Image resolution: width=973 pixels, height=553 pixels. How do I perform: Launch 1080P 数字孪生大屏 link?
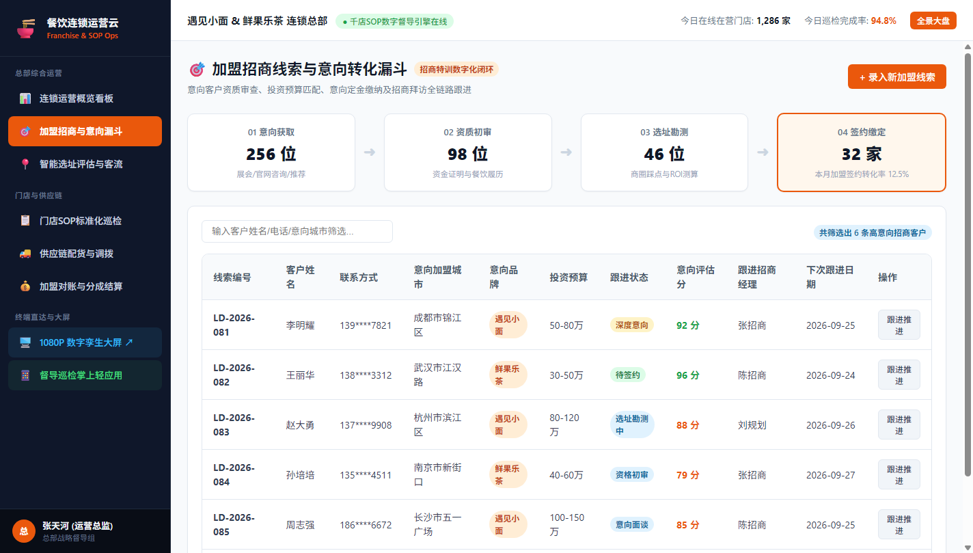85,342
